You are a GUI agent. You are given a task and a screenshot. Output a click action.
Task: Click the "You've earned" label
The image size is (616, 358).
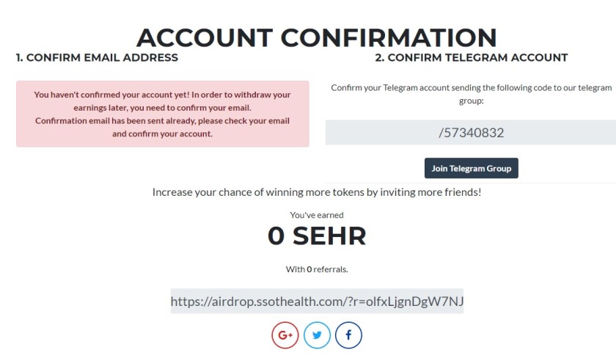click(x=317, y=215)
